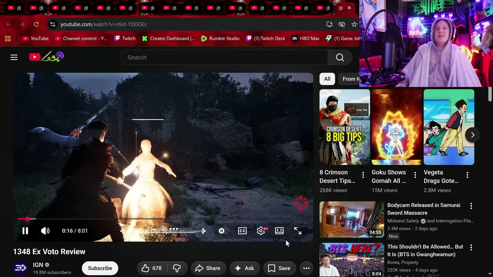Focus the YouTube Search field
Viewport: 493px width, 277px height.
point(225,57)
